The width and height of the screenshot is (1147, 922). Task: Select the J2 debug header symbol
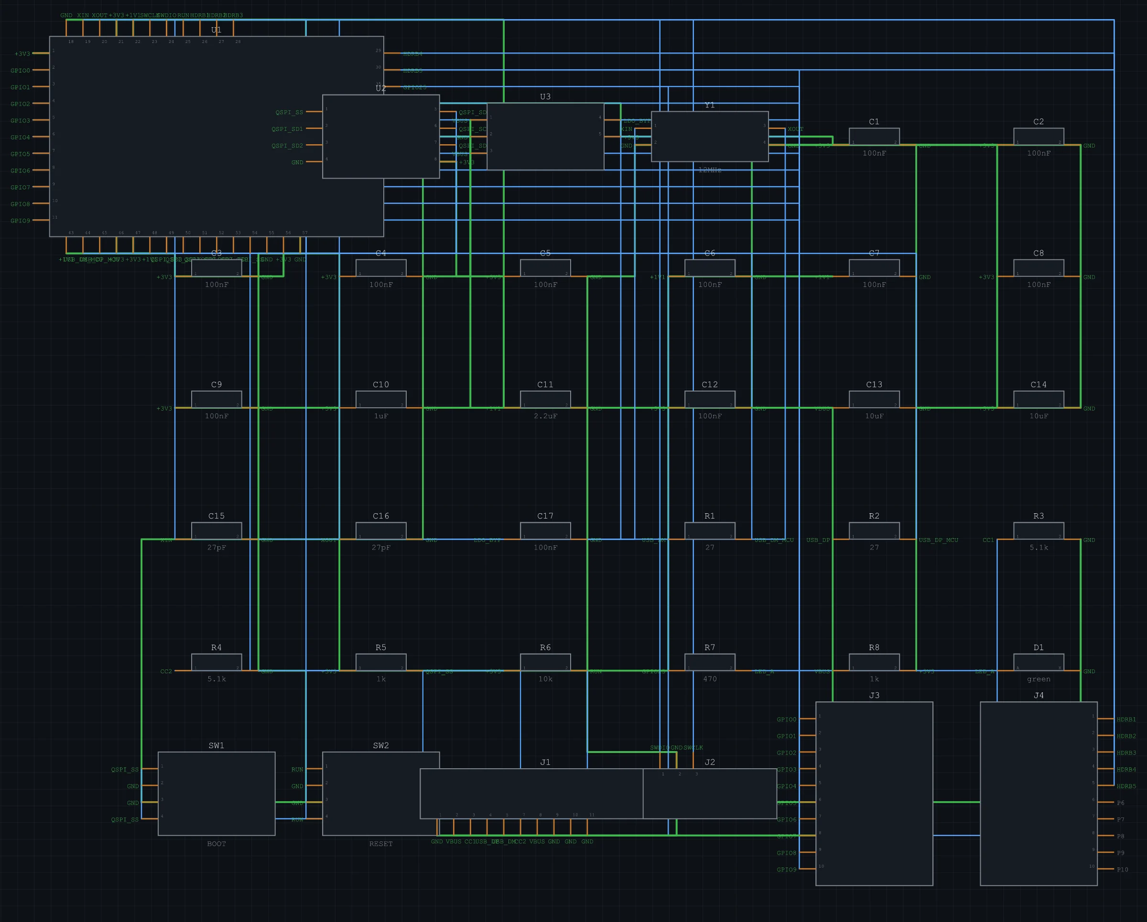tap(710, 794)
